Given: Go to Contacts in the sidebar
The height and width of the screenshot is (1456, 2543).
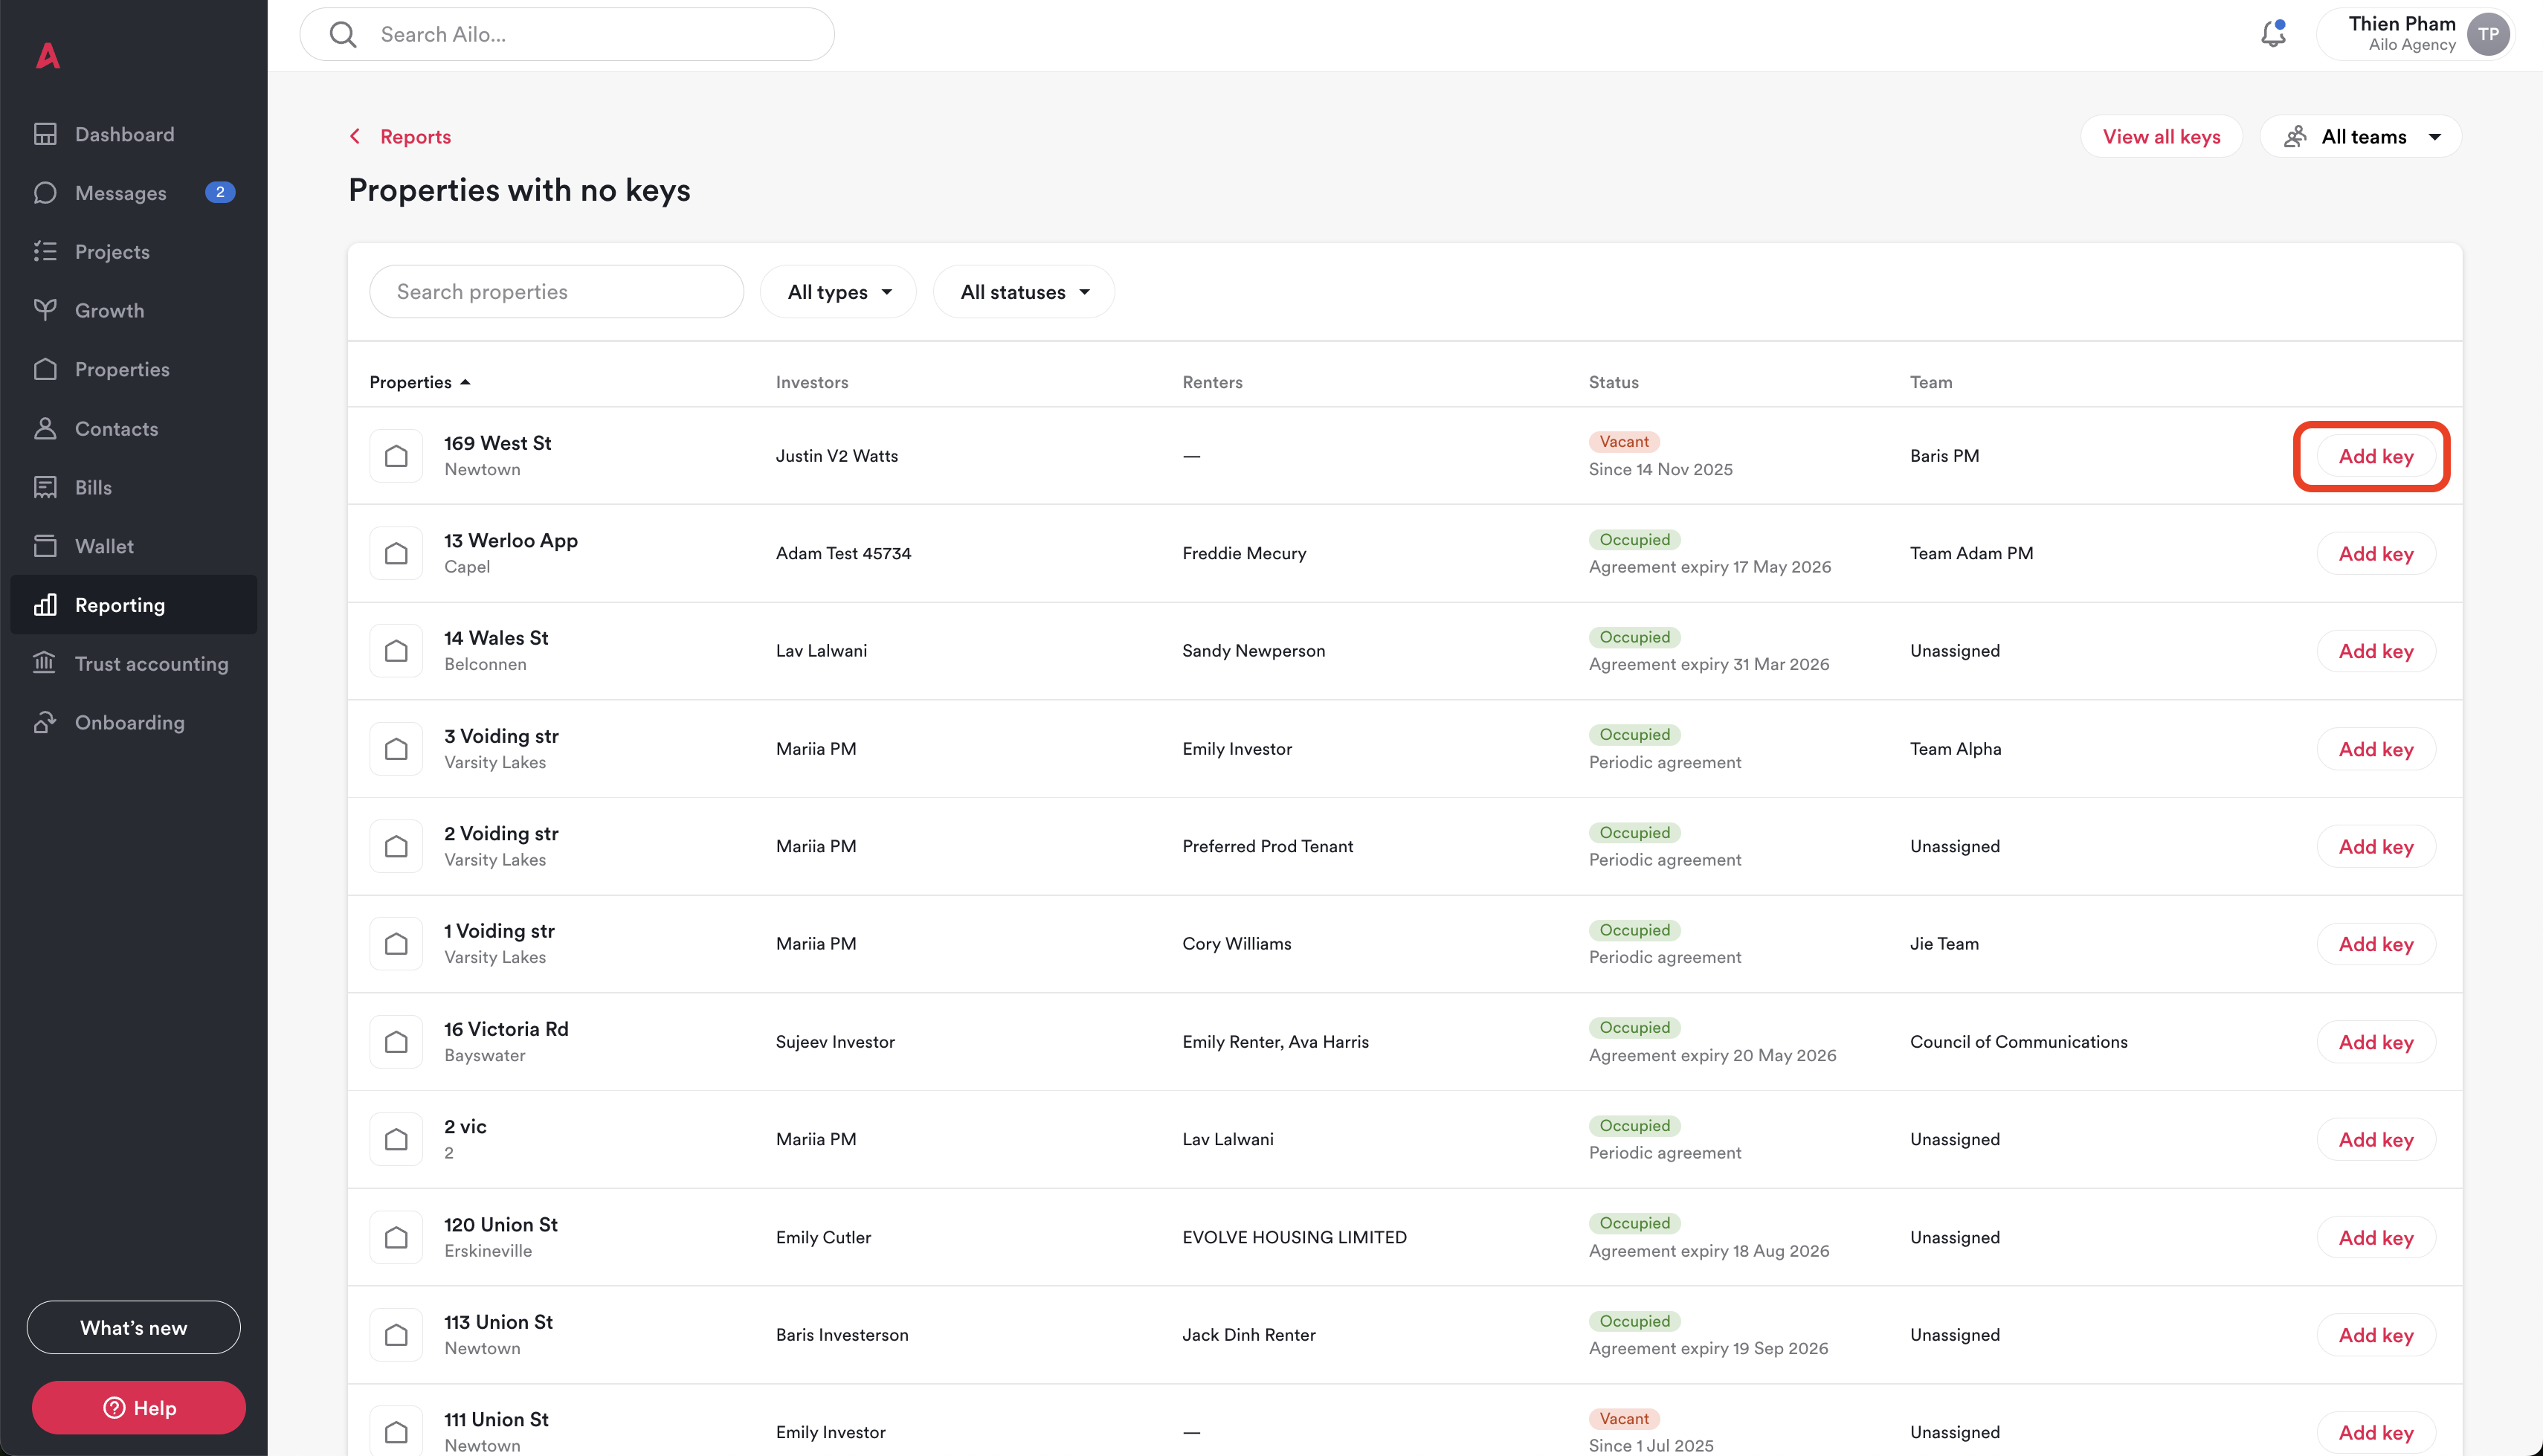Looking at the screenshot, I should [x=116, y=429].
